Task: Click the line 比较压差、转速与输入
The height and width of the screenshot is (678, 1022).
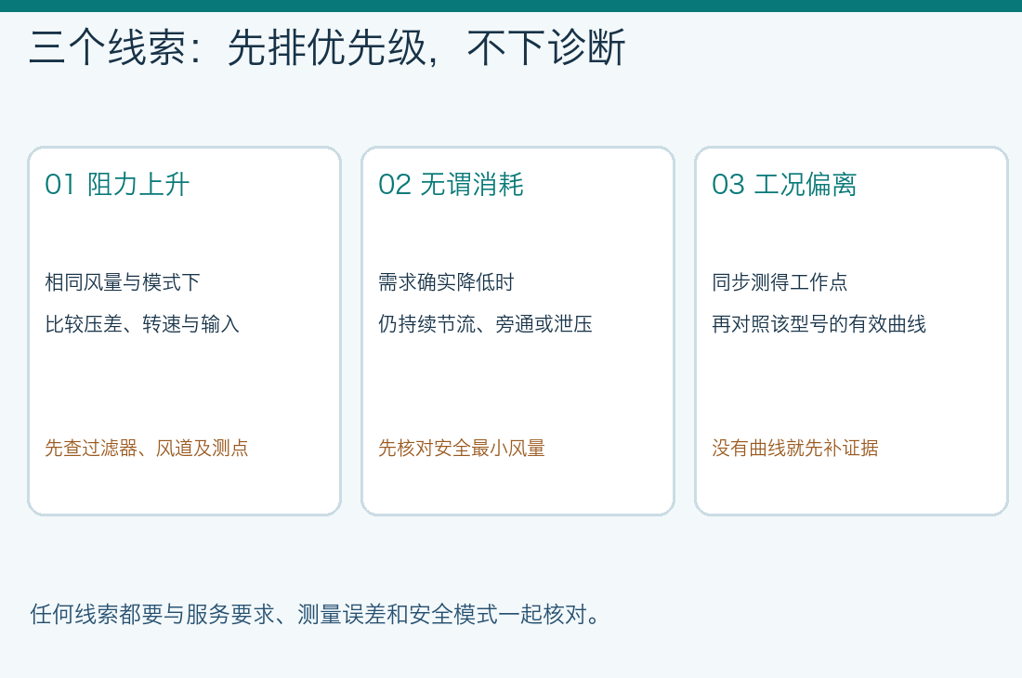Action: [142, 324]
